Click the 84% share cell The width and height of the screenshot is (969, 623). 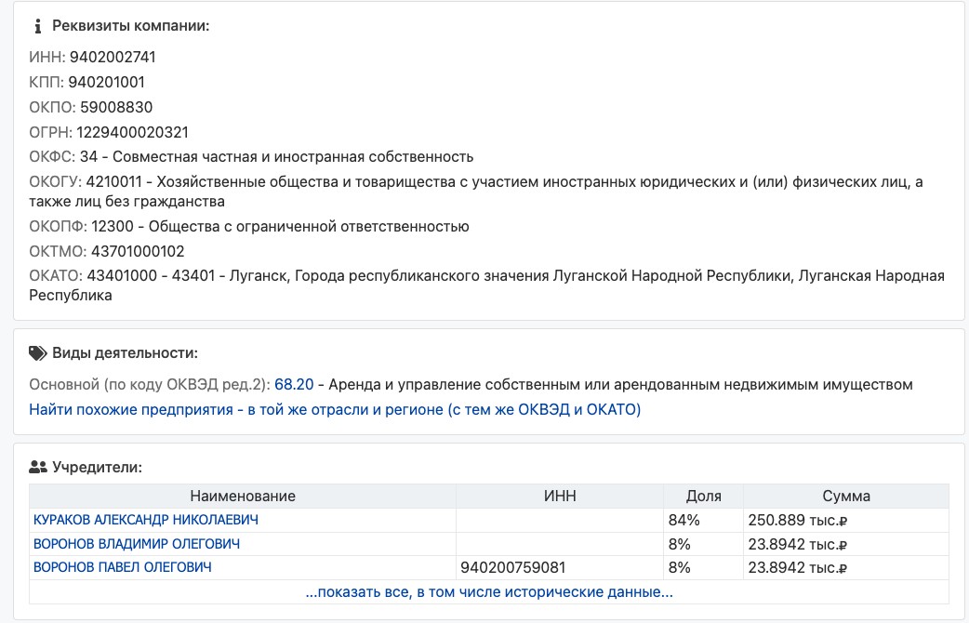[x=683, y=520]
